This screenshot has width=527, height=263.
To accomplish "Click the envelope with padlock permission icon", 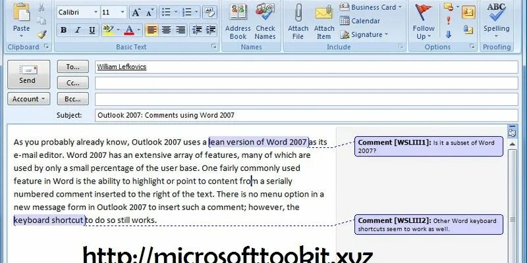I will (x=468, y=30).
